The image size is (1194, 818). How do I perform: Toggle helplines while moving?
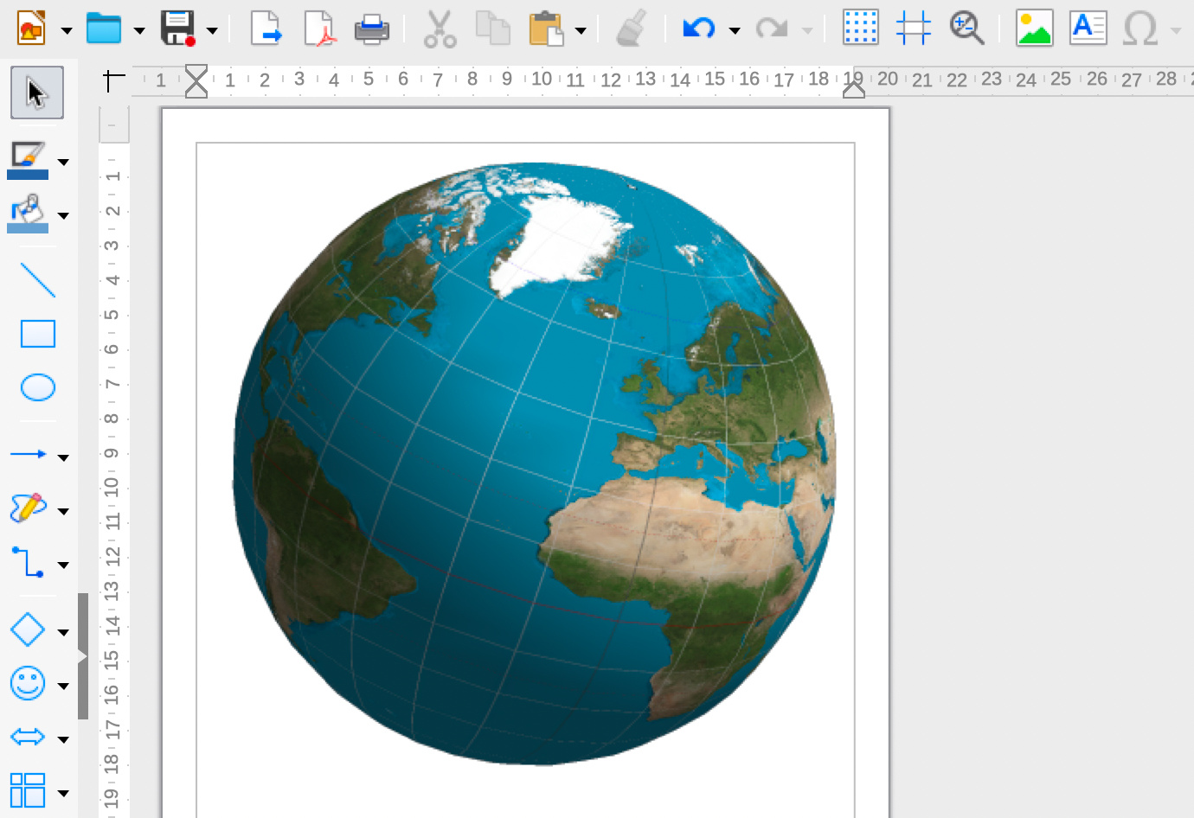(914, 28)
